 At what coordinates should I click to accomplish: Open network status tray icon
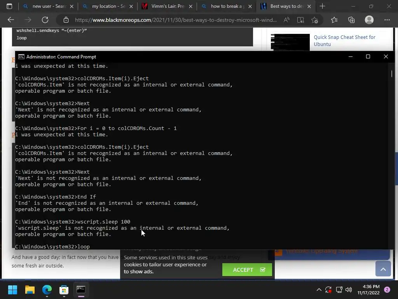339,290
